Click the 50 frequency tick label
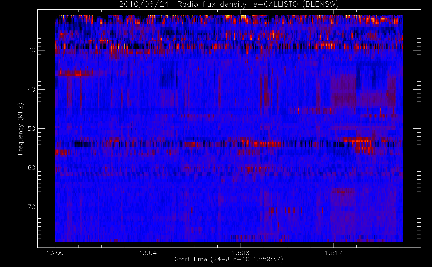Image resolution: width=432 pixels, height=267 pixels. click(32, 129)
